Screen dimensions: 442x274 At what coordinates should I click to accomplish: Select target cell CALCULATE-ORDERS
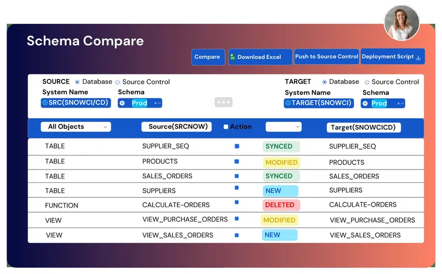click(x=363, y=204)
